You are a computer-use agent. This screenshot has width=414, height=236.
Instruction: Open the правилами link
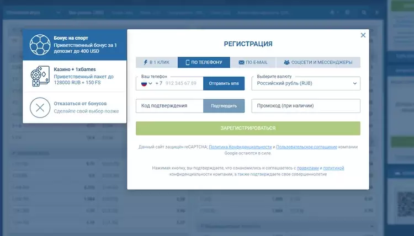coord(308,168)
